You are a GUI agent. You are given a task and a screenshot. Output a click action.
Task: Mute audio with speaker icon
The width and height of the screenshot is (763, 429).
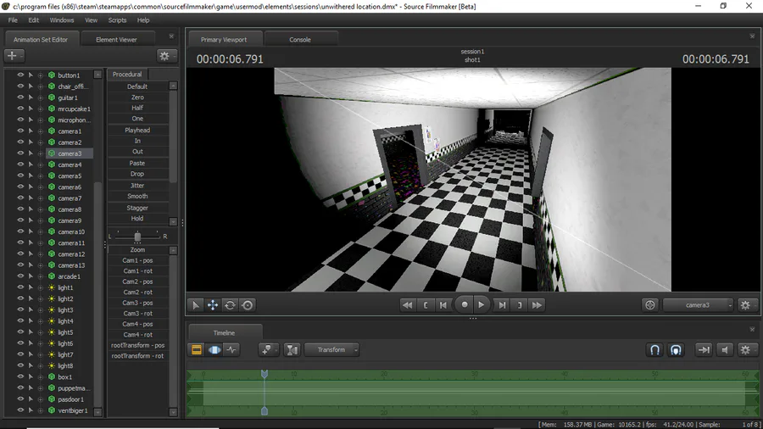tap(725, 349)
